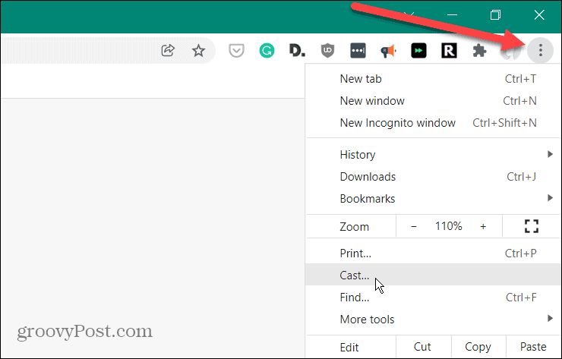The width and height of the screenshot is (562, 359).
Task: Click the 110% zoom value
Action: pos(448,226)
